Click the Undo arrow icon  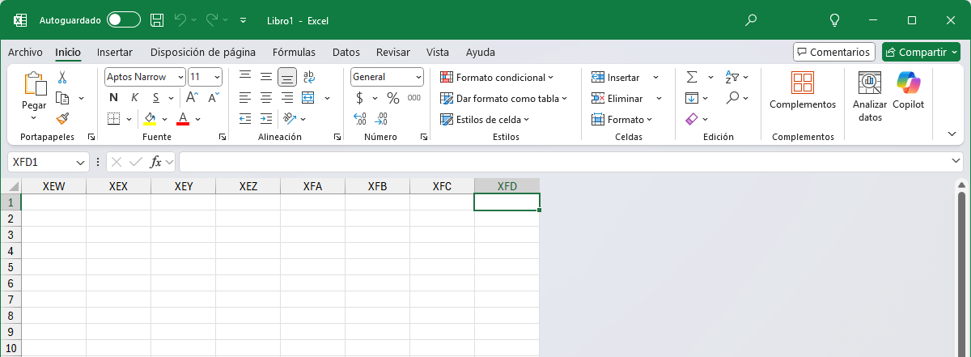coord(180,19)
